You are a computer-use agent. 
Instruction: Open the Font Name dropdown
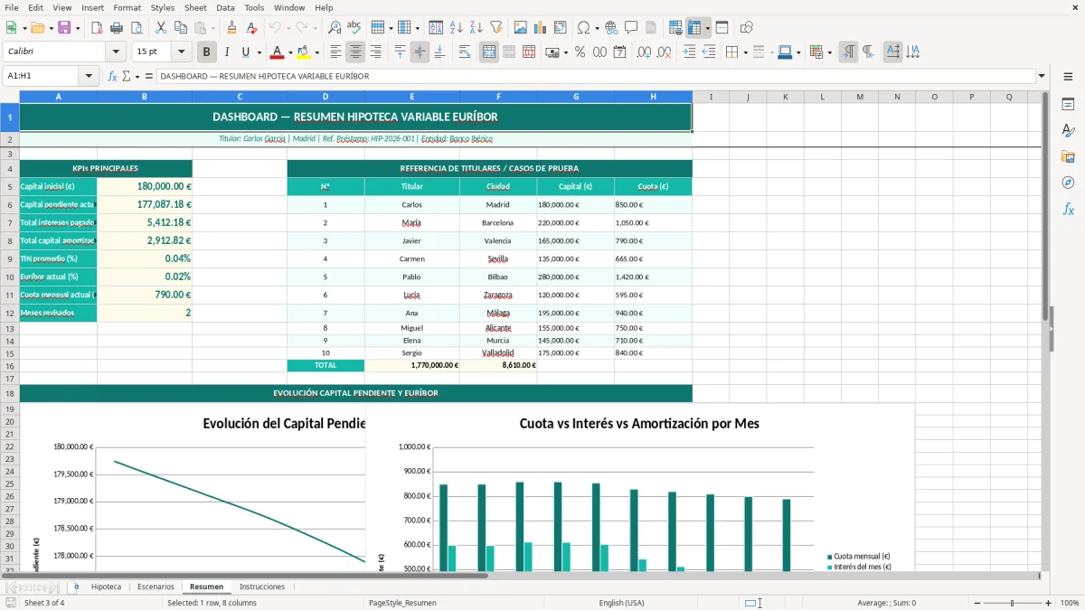pyautogui.click(x=116, y=52)
